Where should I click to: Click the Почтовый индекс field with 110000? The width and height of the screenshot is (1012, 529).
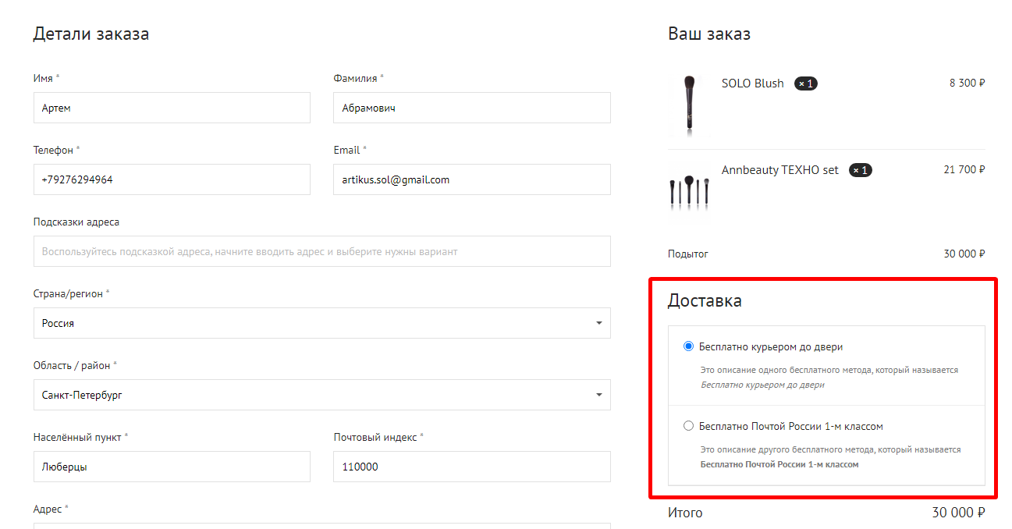(x=471, y=467)
